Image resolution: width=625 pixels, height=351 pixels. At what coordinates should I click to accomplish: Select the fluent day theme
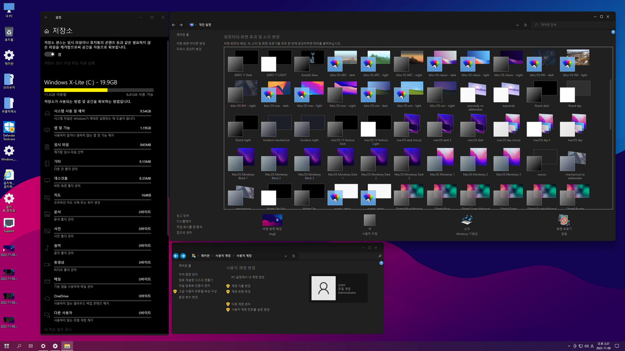pyautogui.click(x=575, y=94)
